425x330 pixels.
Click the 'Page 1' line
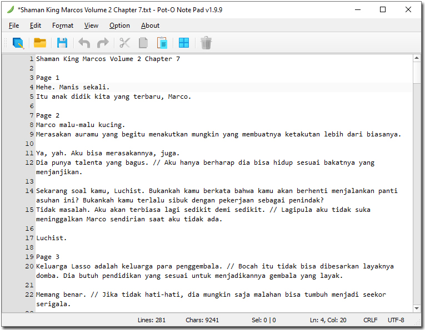(x=48, y=78)
